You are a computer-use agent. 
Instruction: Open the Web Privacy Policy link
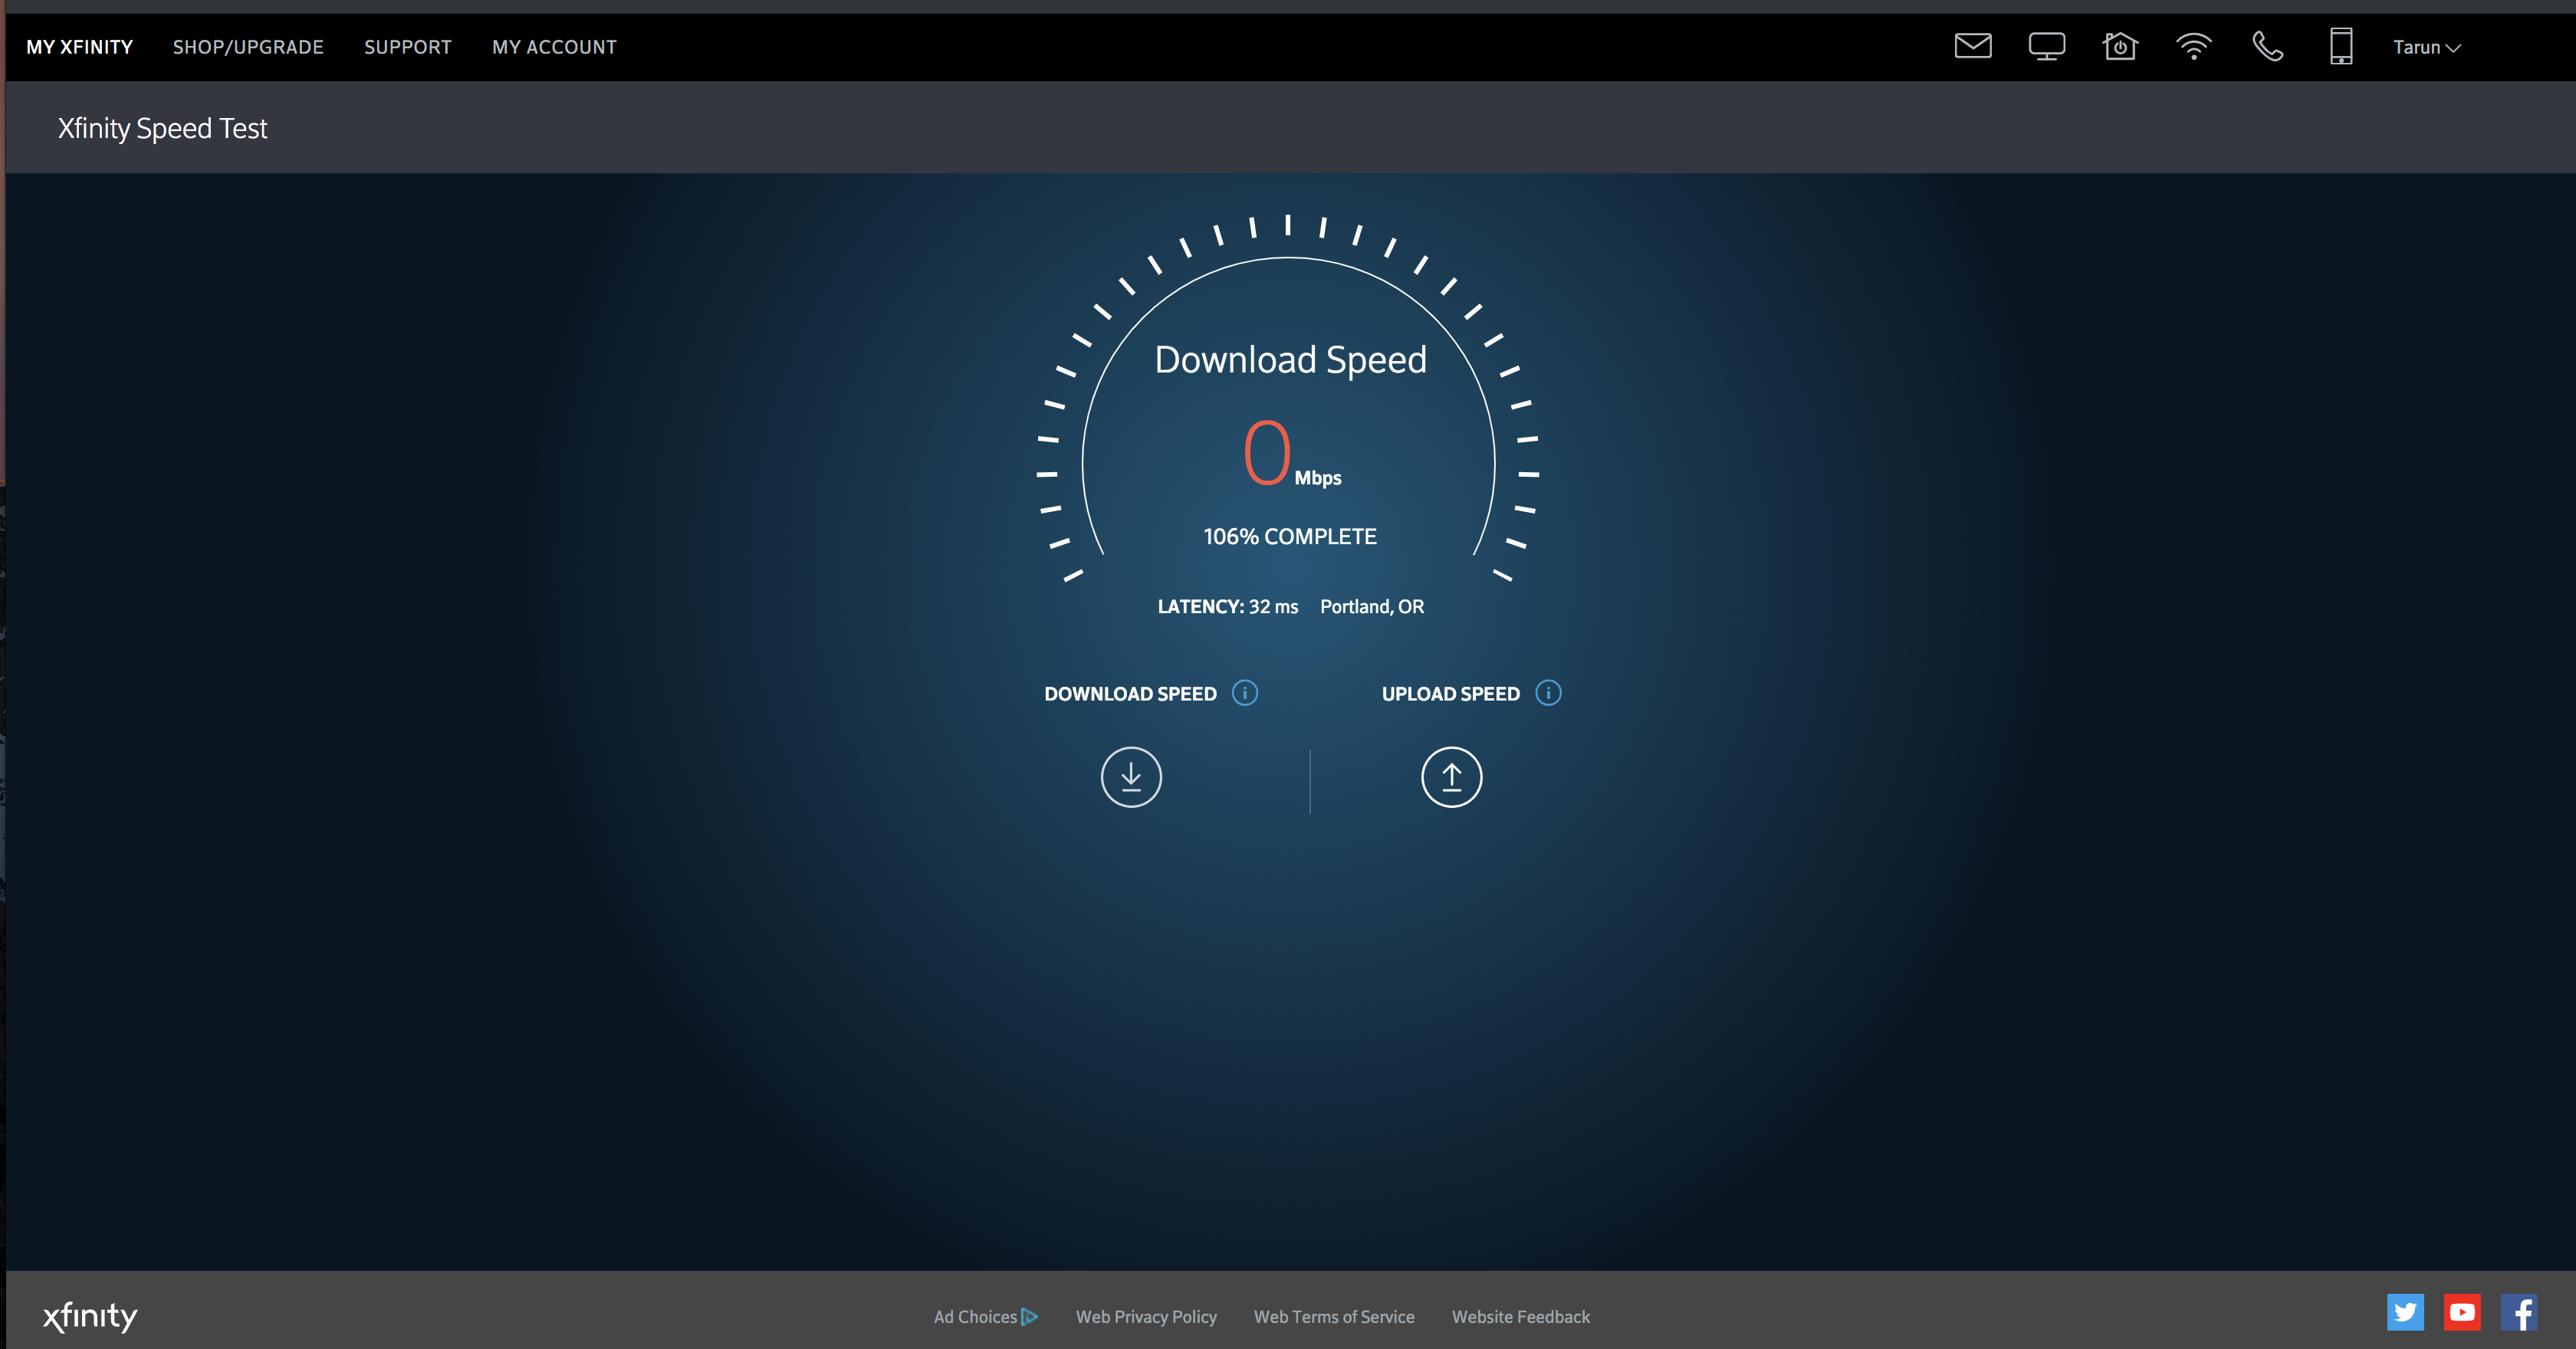coord(1146,1317)
